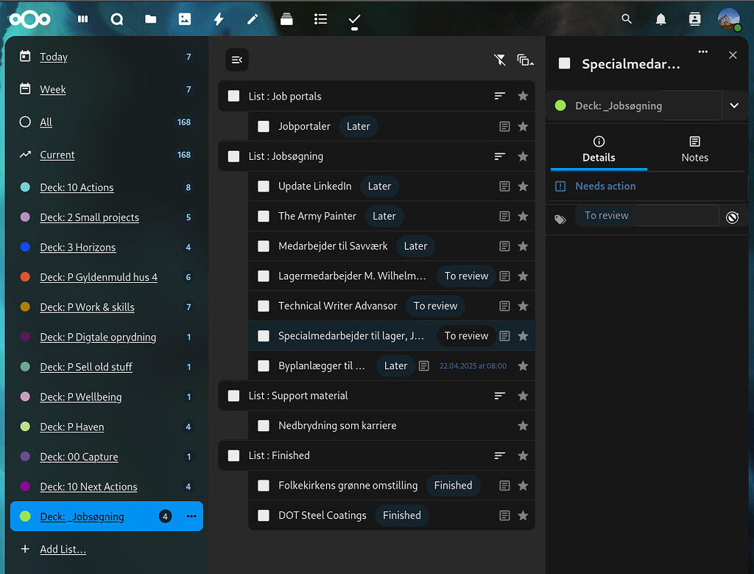Open sort options for List : Finished
This screenshot has height=574, width=754.
point(500,455)
